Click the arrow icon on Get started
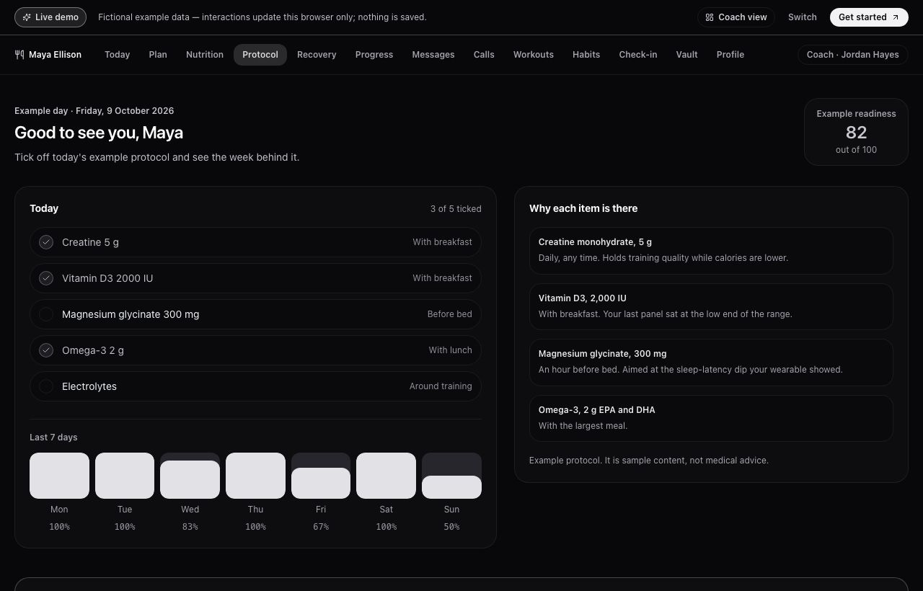The width and height of the screenshot is (923, 591). click(896, 17)
